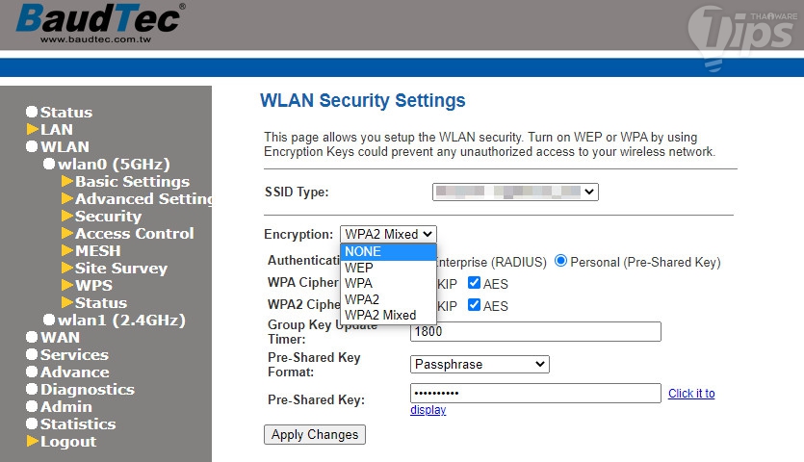Toggle the WPA2 Cipher AES checkbox

pyautogui.click(x=474, y=306)
